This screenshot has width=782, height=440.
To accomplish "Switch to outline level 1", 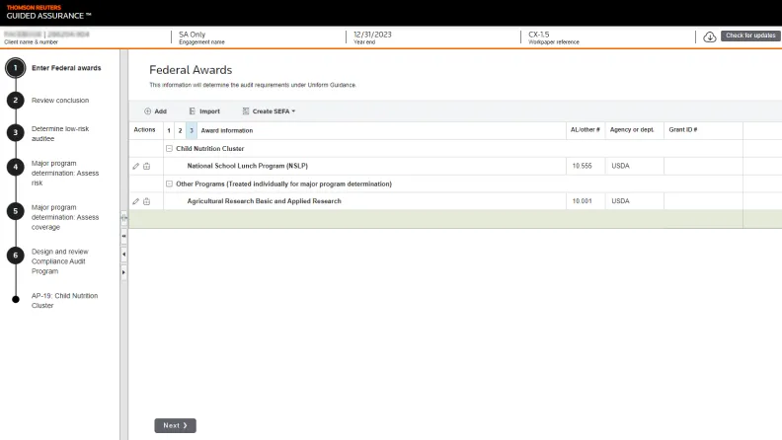I will coord(169,130).
